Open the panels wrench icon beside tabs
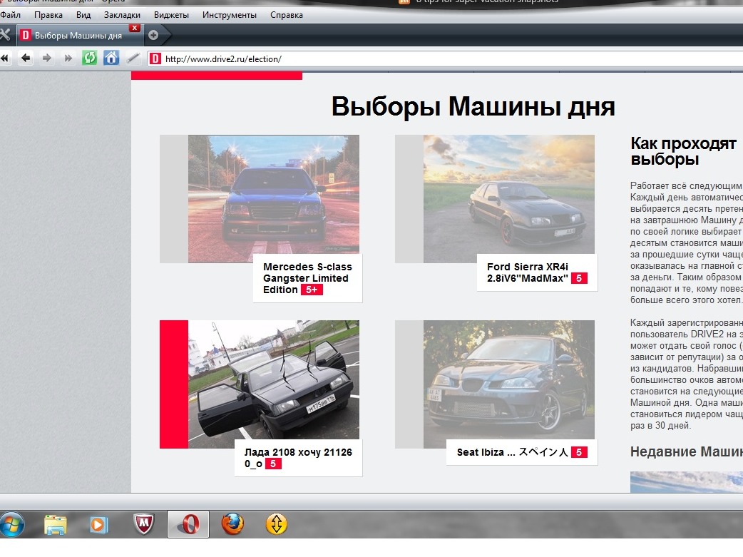743x557 pixels. click(x=5, y=34)
